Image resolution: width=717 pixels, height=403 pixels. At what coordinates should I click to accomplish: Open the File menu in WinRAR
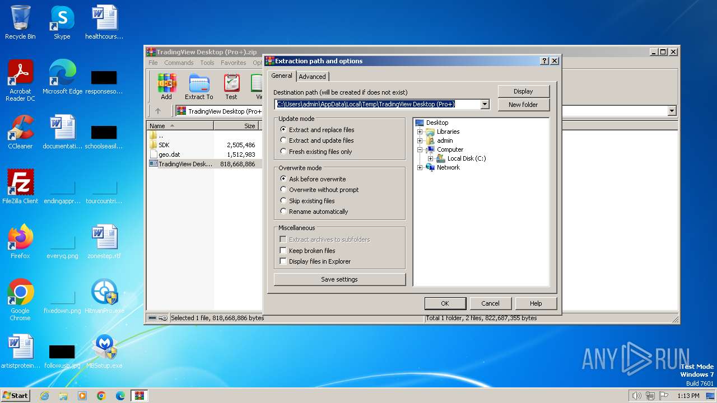[153, 63]
